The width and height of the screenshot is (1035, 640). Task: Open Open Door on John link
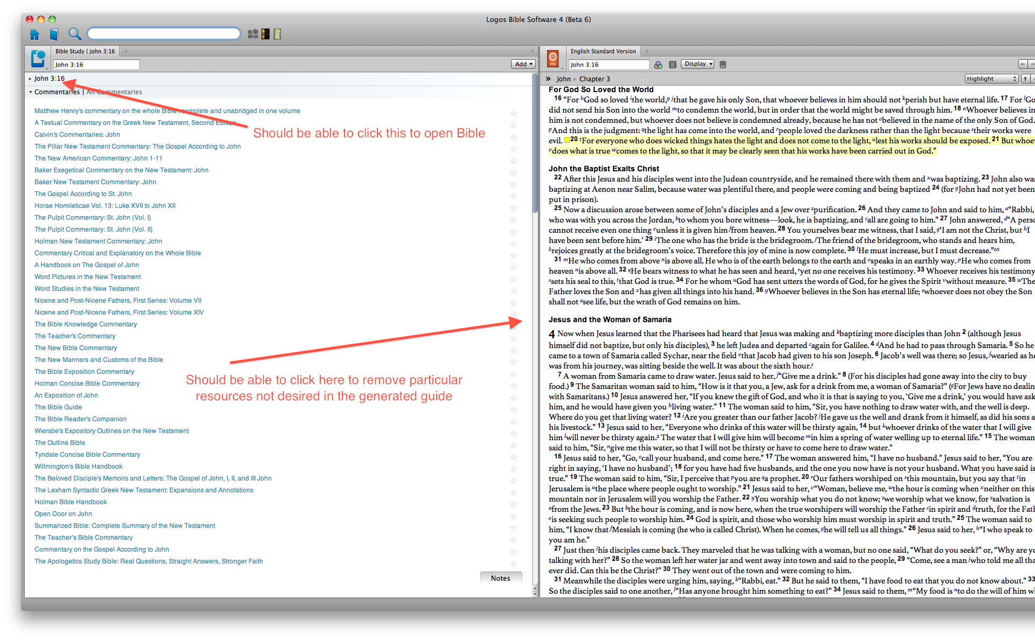click(63, 514)
